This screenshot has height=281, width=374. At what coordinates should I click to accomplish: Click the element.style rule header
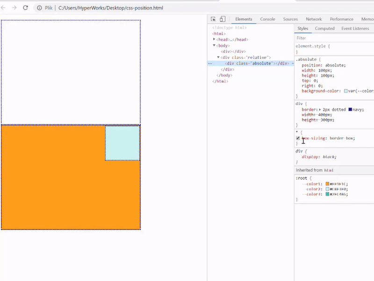313,46
